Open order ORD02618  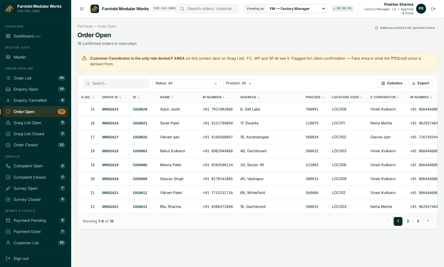[110, 151]
